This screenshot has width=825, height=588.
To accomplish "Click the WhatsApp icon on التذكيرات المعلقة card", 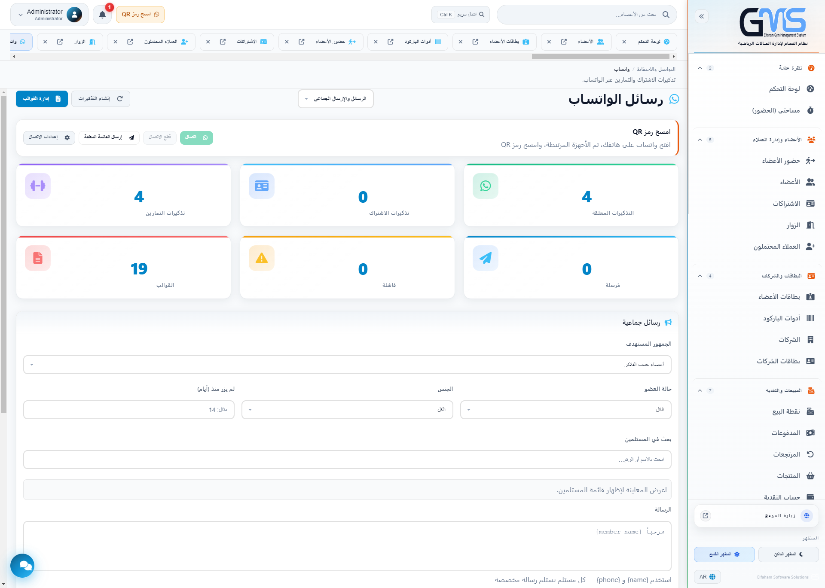I will click(486, 186).
